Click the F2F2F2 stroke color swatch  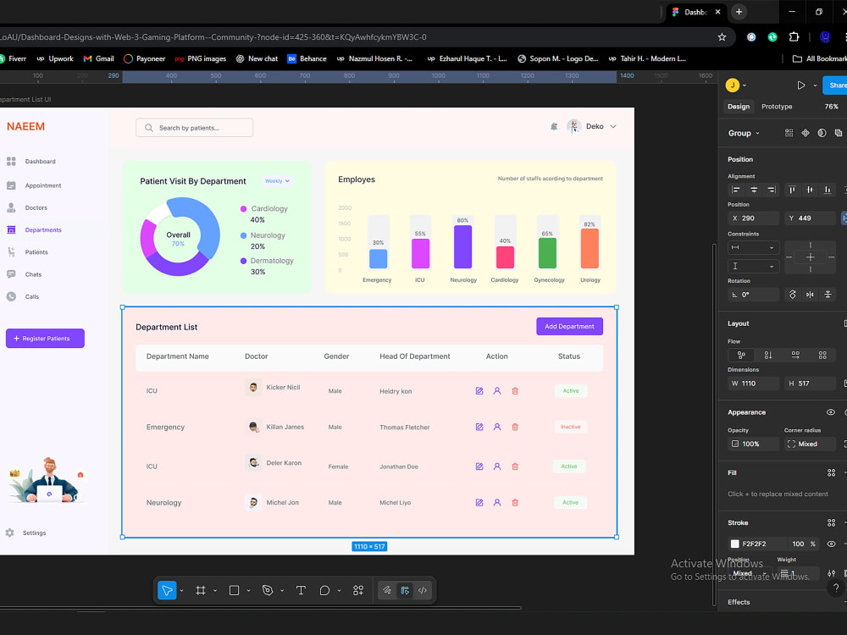734,544
